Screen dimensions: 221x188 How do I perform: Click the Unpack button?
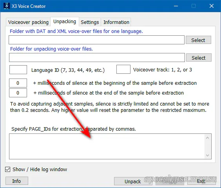(x=133, y=181)
